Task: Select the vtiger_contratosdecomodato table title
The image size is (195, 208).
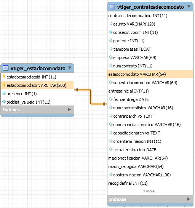Action: [150, 7]
